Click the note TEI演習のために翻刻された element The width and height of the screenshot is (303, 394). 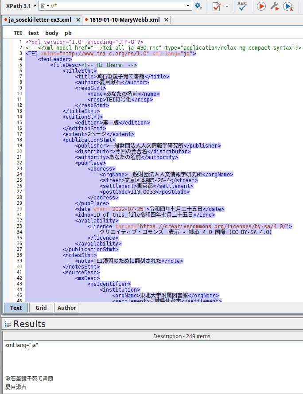(x=129, y=261)
